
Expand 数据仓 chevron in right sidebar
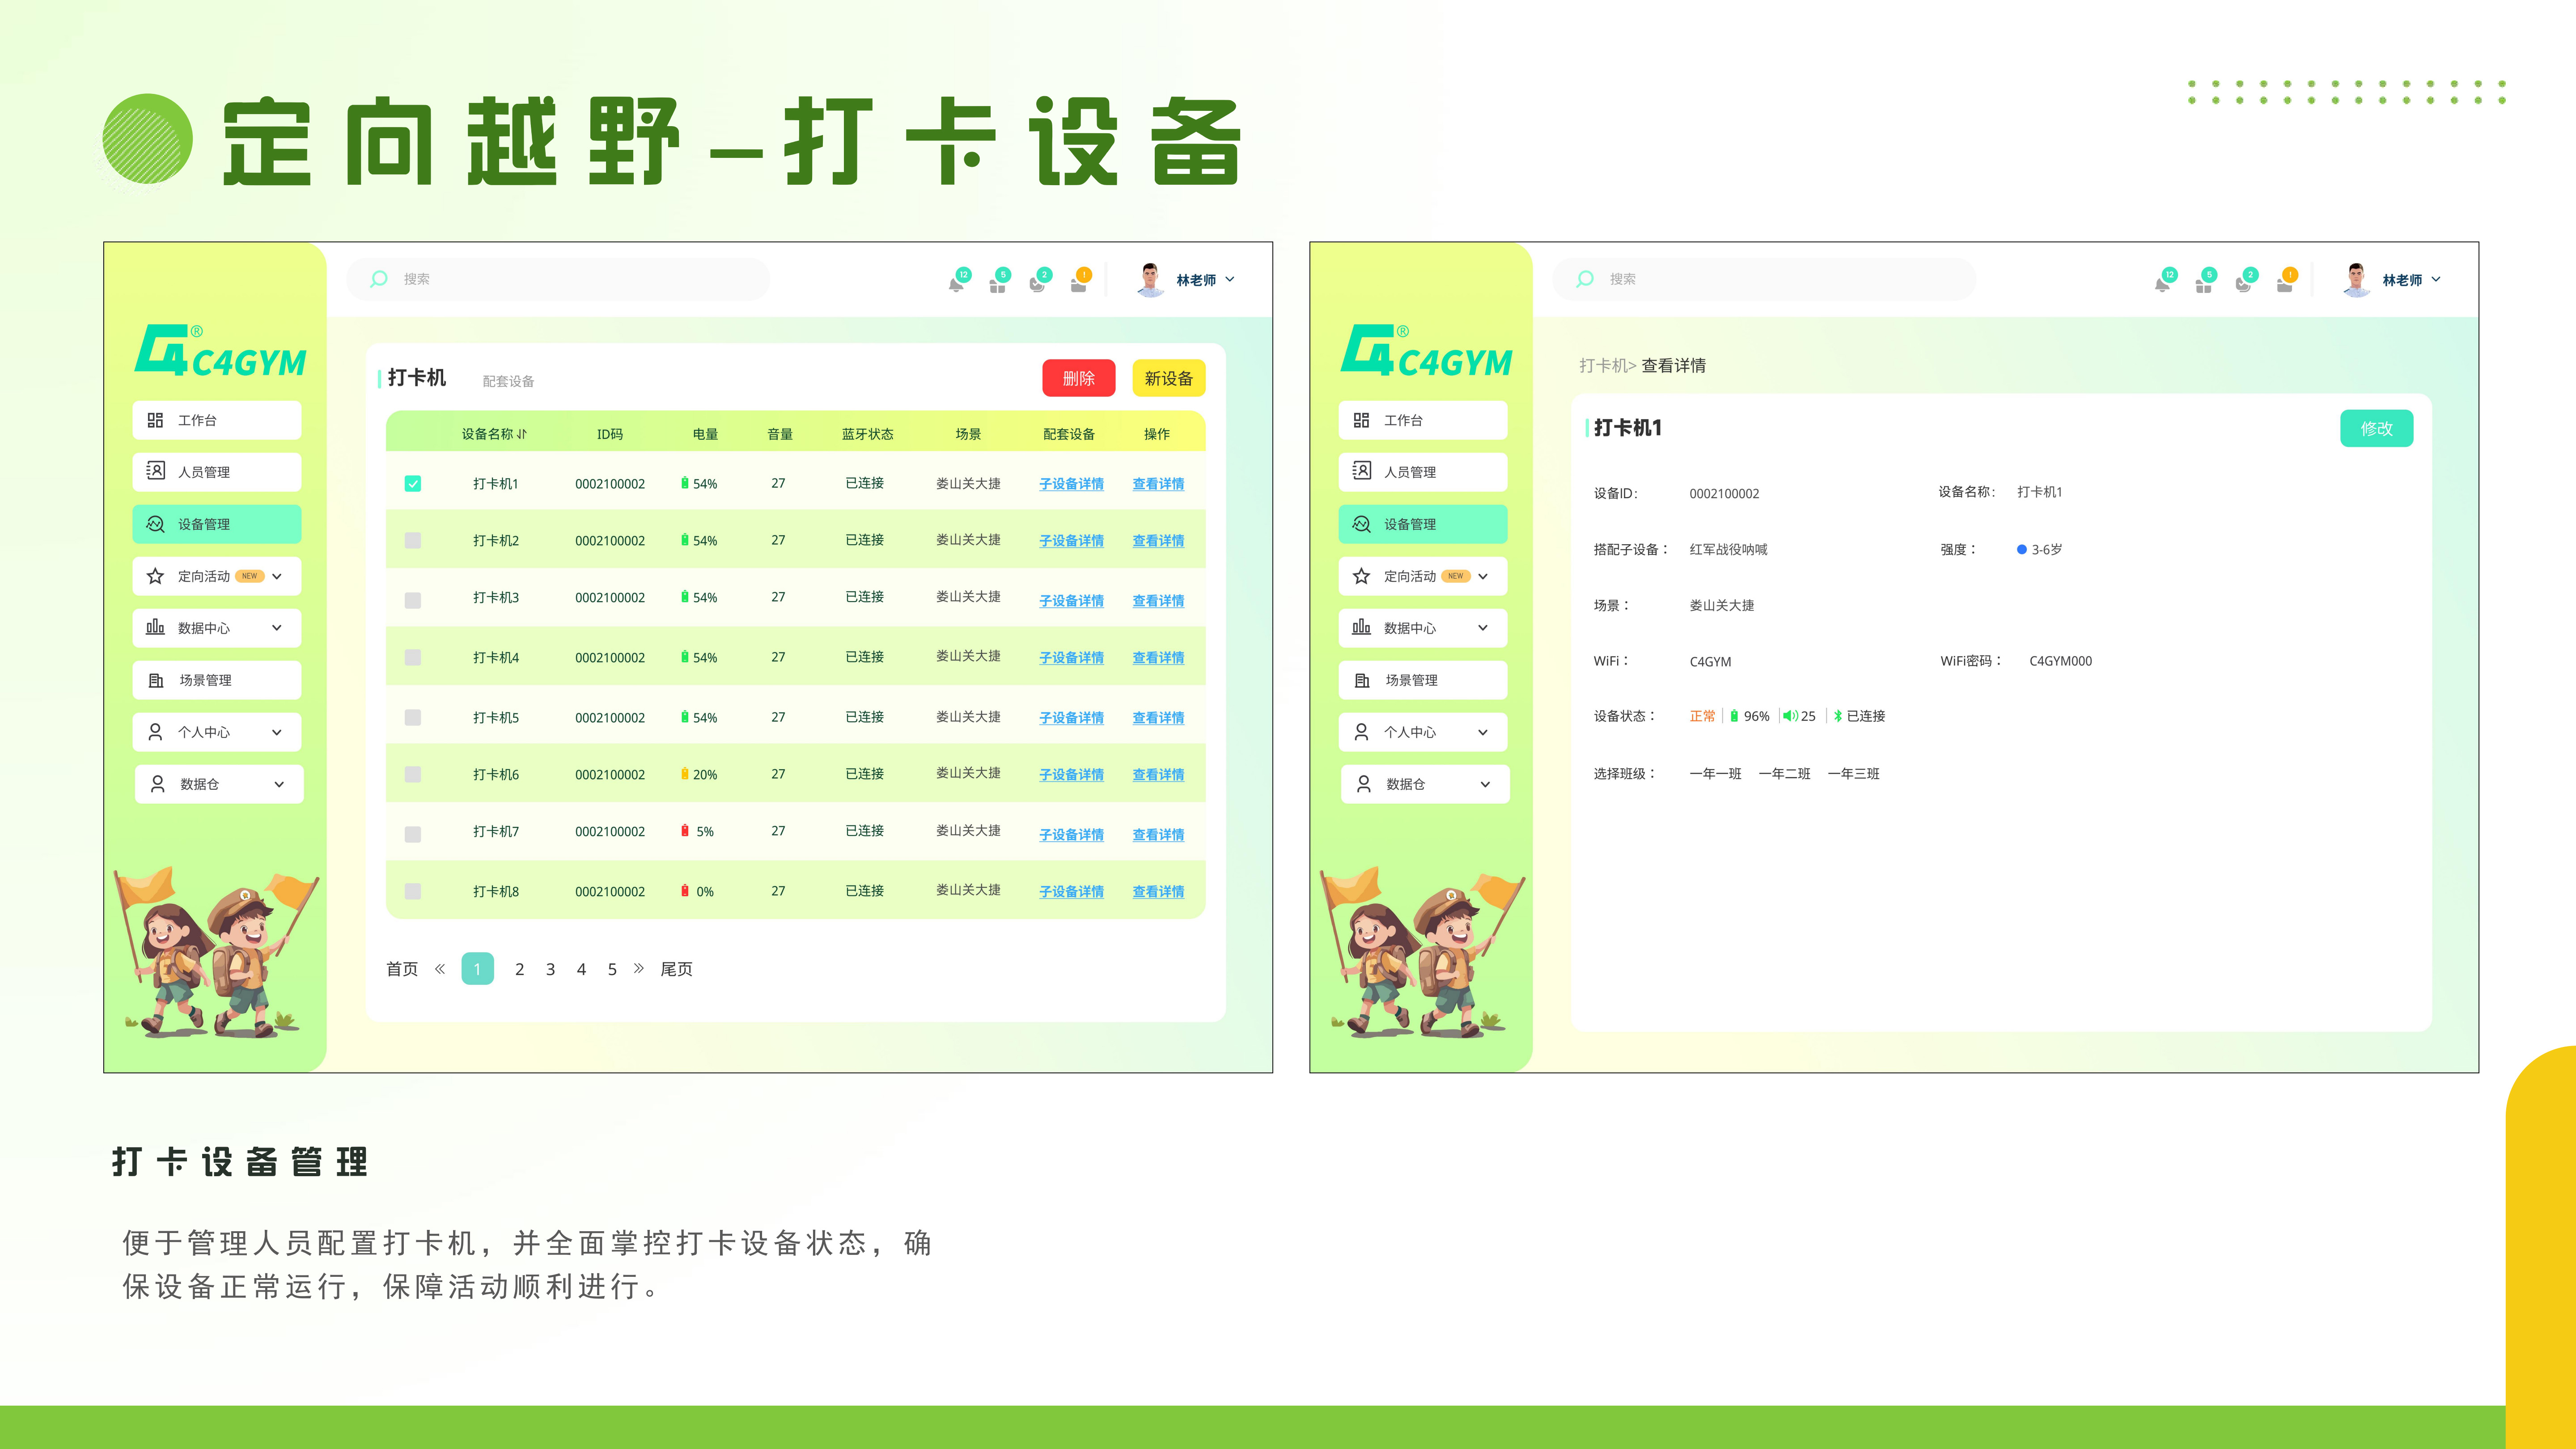(1485, 784)
